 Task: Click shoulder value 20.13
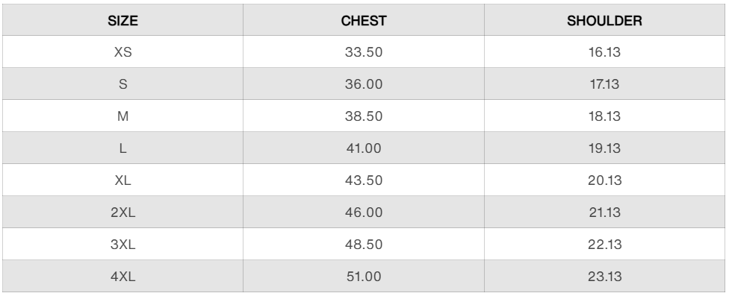click(604, 180)
